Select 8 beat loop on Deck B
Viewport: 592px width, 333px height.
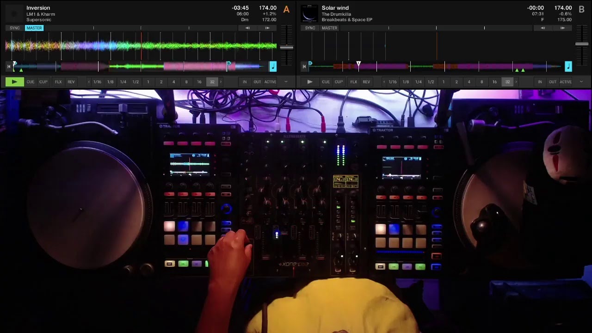coord(482,82)
